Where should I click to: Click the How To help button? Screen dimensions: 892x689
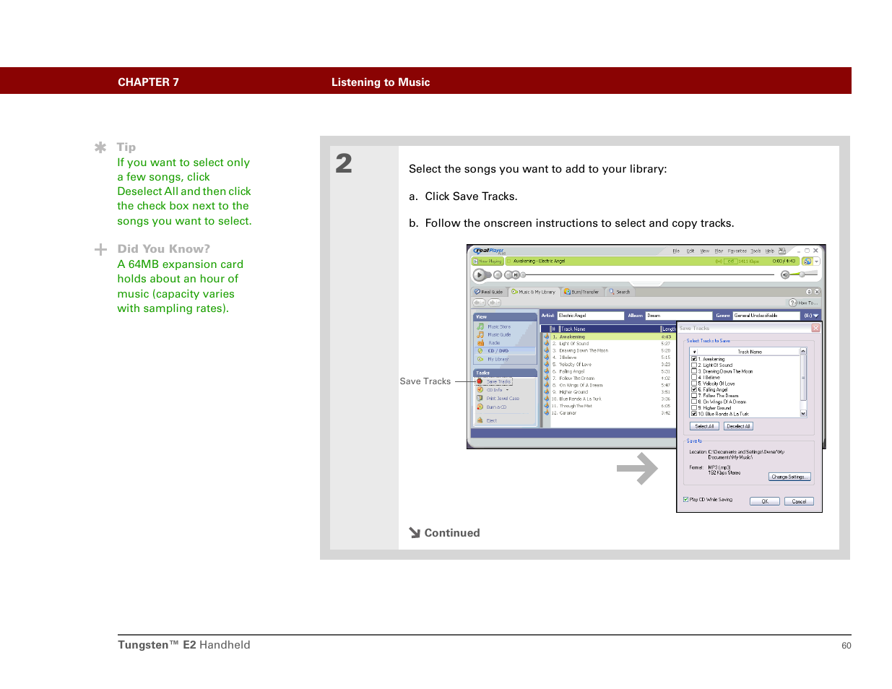click(804, 303)
